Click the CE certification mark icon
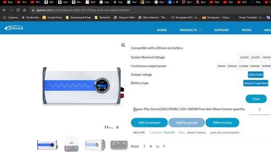The height and width of the screenshot is (152, 271). [x=109, y=127]
